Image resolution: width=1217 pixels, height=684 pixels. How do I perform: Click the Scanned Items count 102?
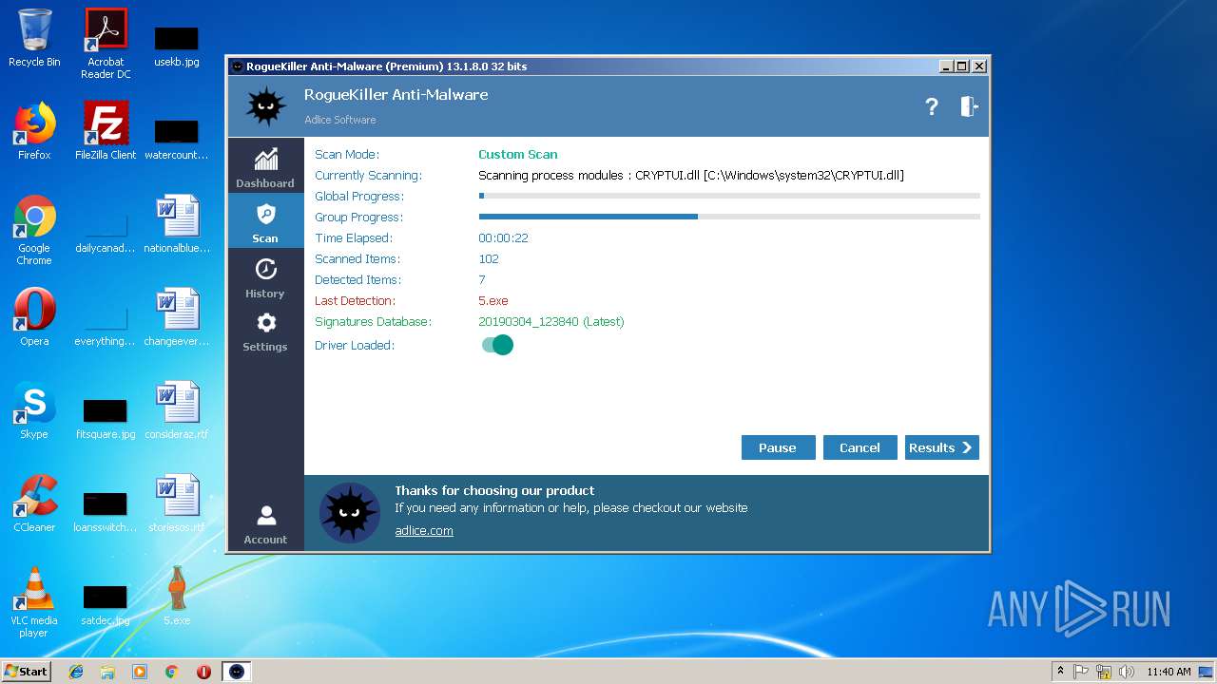[488, 258]
